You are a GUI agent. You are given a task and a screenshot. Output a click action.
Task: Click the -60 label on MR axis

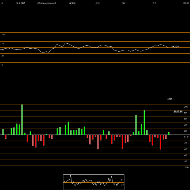tap(185, 155)
